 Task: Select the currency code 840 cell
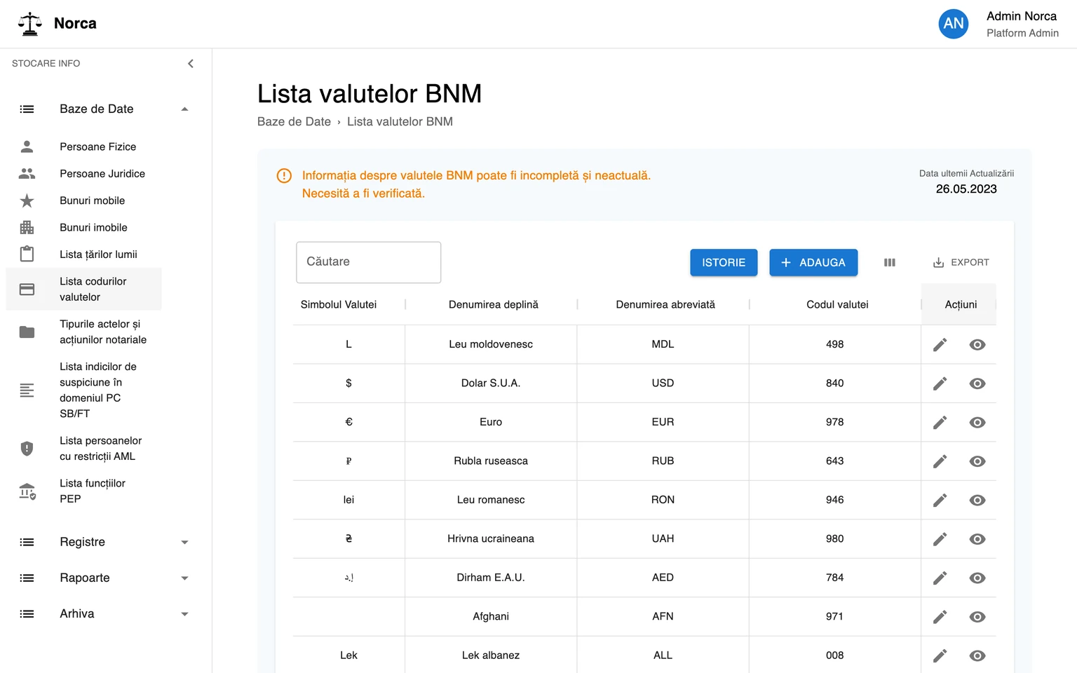pos(834,383)
